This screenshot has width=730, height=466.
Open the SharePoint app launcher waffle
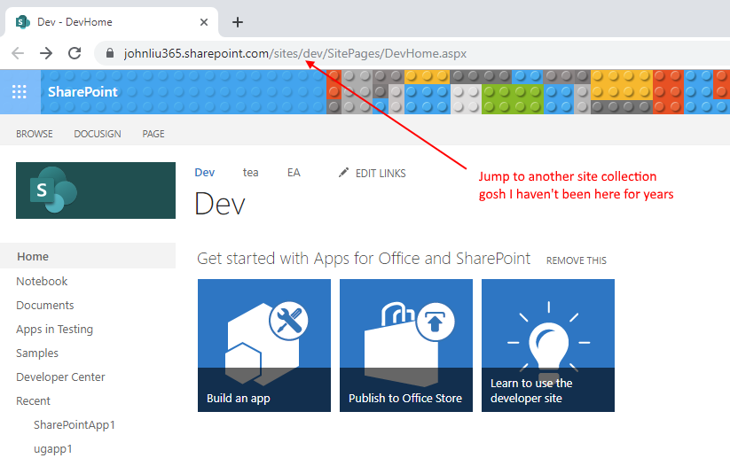(x=20, y=91)
